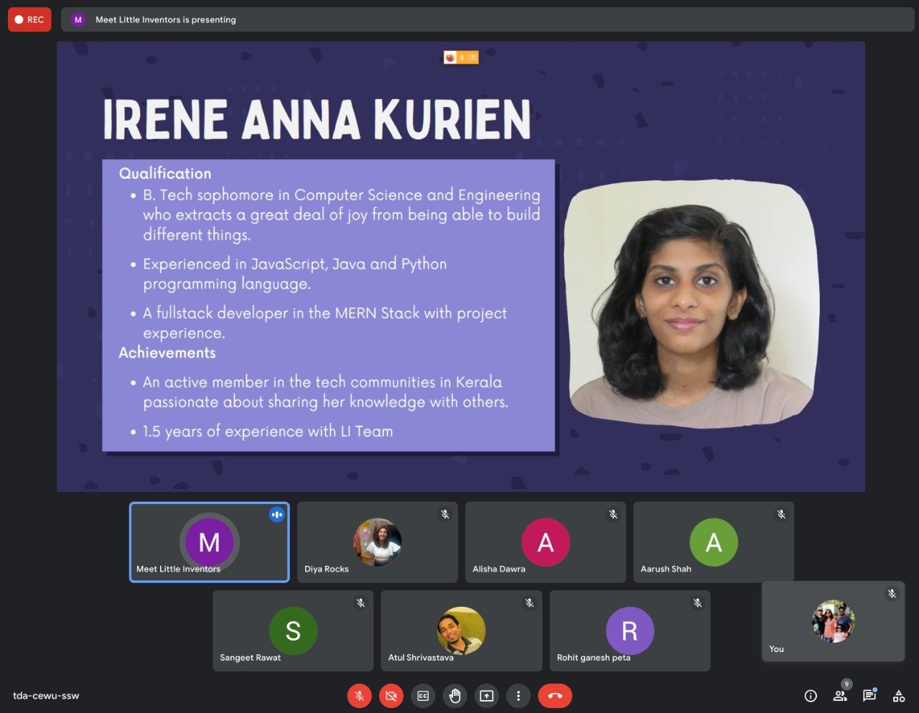
Task: Open the present screen control
Action: click(486, 696)
